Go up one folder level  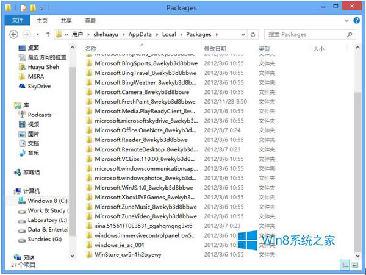tap(48, 35)
